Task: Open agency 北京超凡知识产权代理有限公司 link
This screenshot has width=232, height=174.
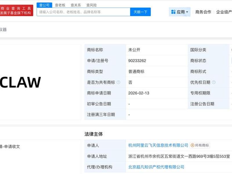Action: point(156,167)
